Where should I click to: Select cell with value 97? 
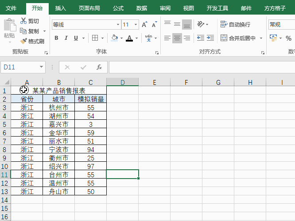click(x=90, y=166)
